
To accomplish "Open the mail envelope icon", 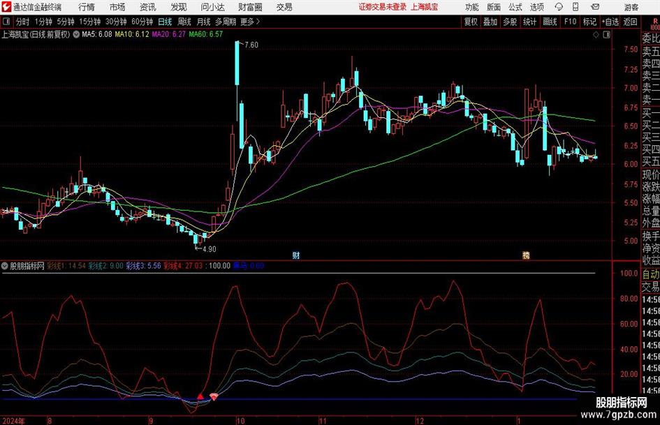I will click(x=595, y=7).
